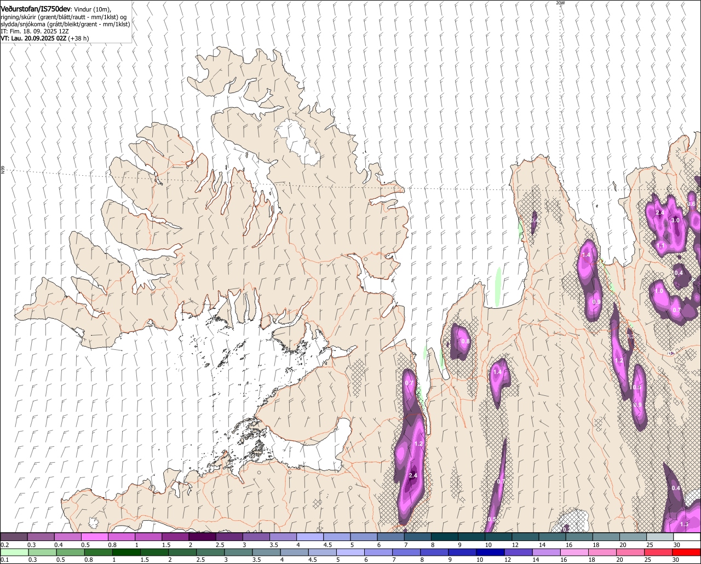Select the light pink 16–18 rain legend swatch
The width and height of the screenshot is (701, 564).
point(576,552)
